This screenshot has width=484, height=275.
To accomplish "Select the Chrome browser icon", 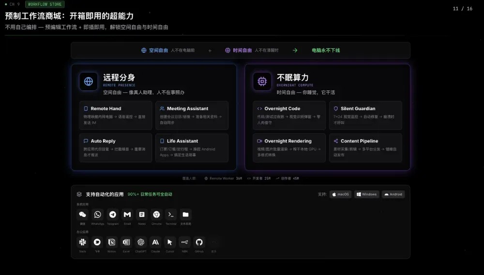I will pyautogui.click(x=156, y=215).
